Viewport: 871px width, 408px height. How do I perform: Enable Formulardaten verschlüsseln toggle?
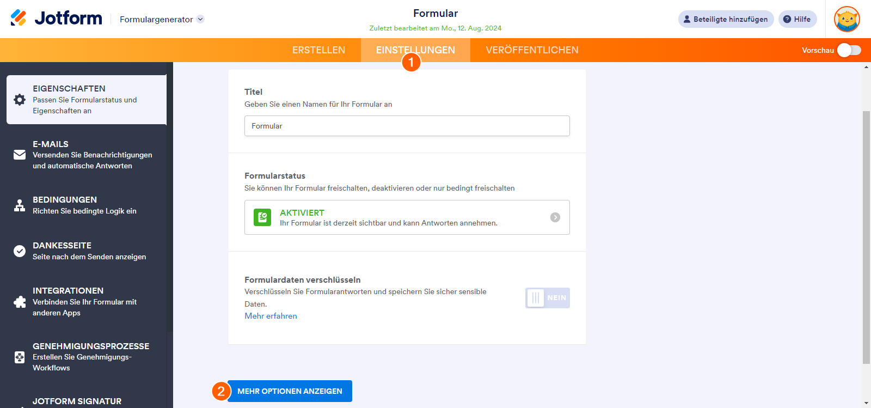click(547, 298)
